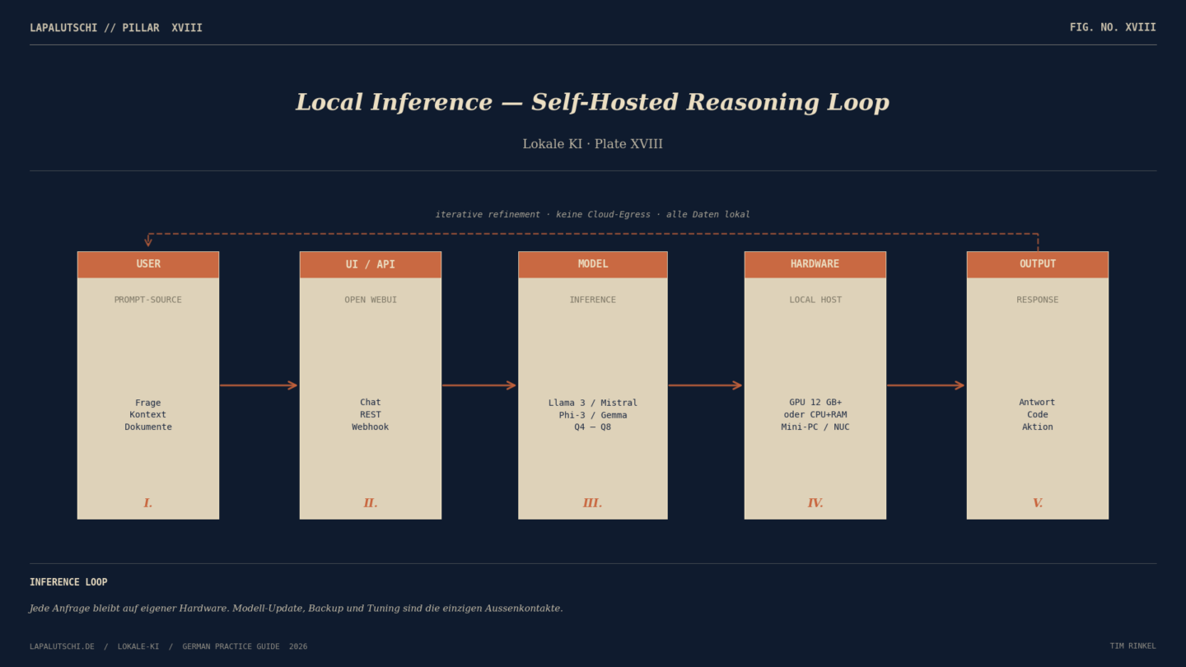Click LOKALE-KI in the footer

(139, 646)
